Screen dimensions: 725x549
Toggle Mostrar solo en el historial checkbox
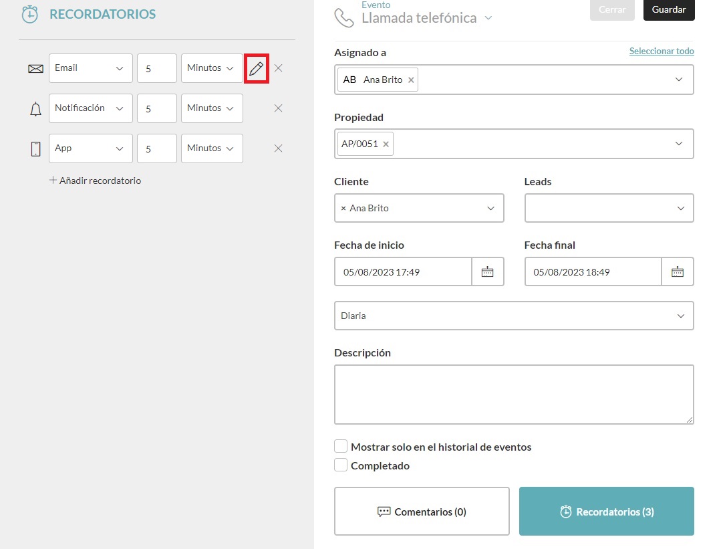point(341,447)
